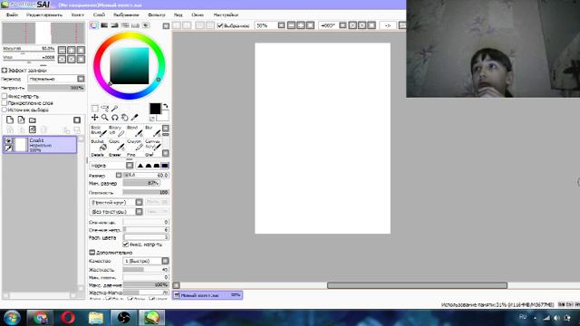Show the HSV slider panel

(115, 25)
